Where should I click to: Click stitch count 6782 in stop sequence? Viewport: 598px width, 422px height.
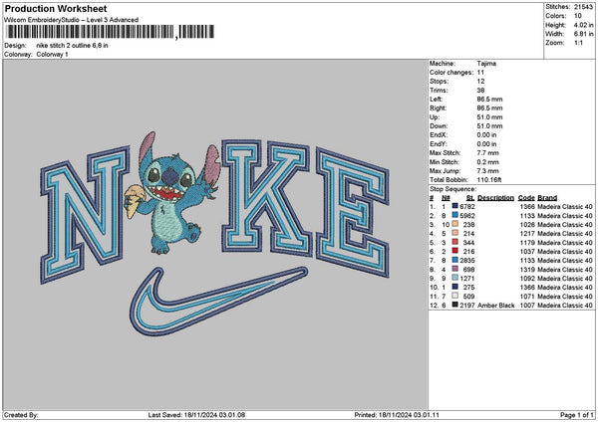tap(467, 206)
